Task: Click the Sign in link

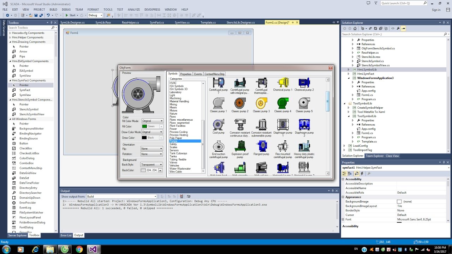Action: [x=436, y=10]
